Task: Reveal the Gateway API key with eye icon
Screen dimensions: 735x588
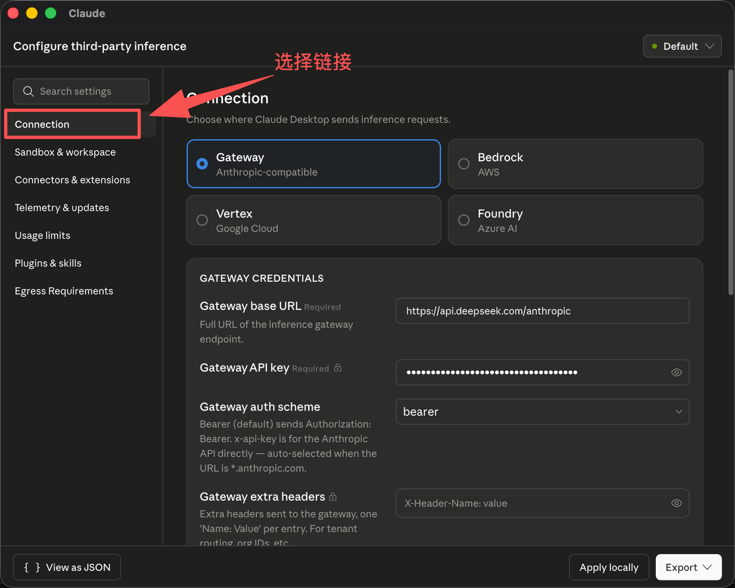Action: point(676,372)
